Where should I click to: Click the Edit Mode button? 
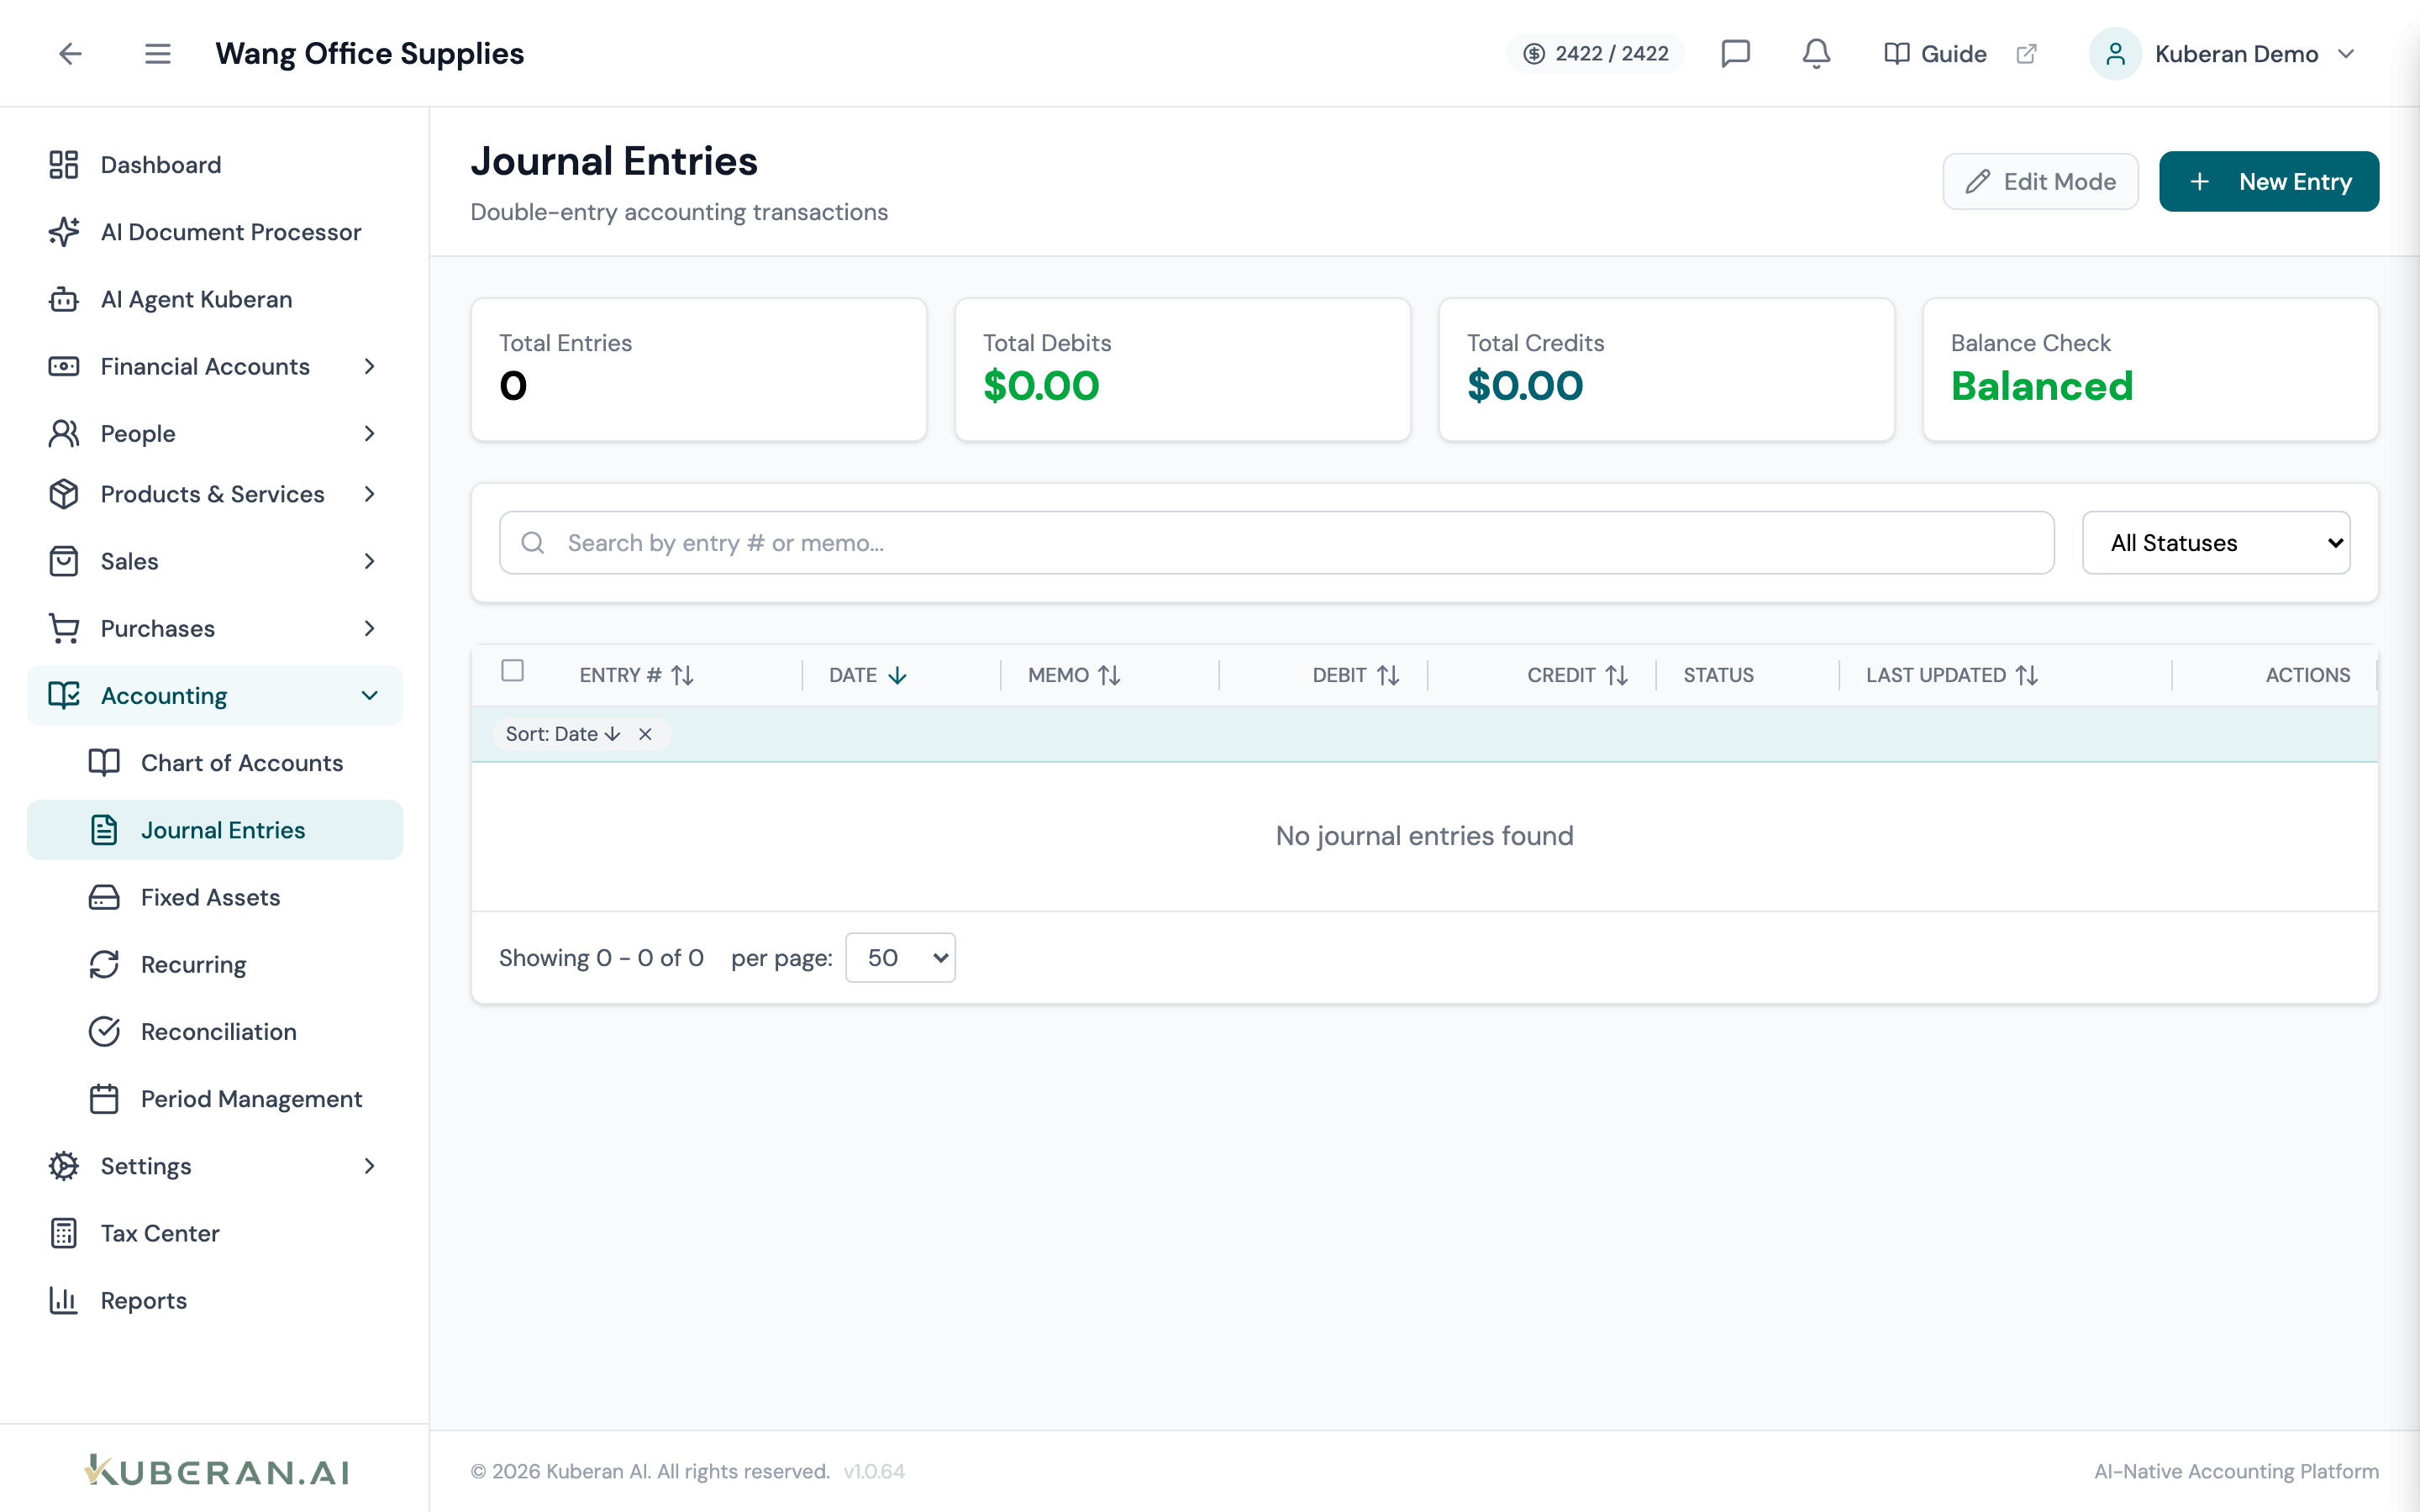click(2040, 181)
